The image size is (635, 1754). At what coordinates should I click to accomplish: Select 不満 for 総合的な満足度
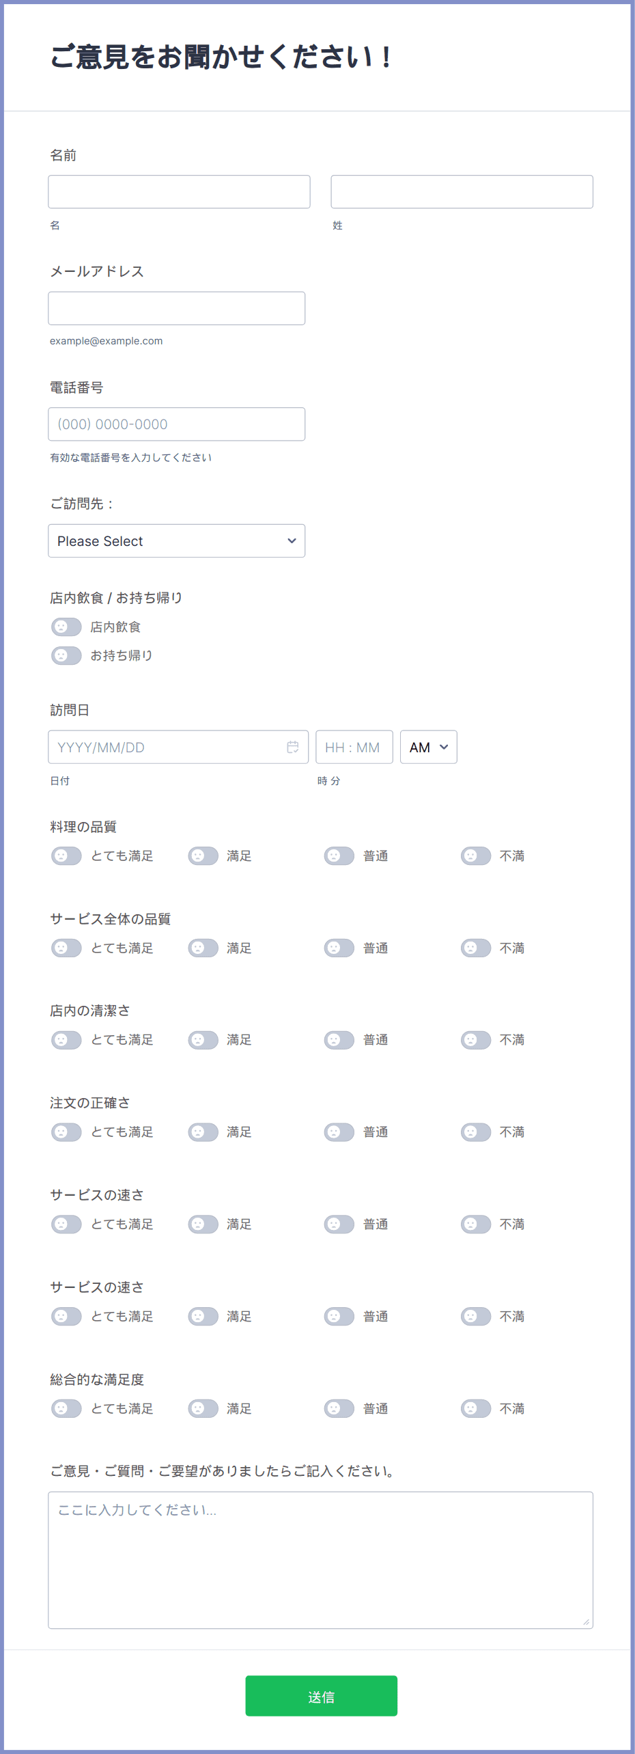[476, 1408]
